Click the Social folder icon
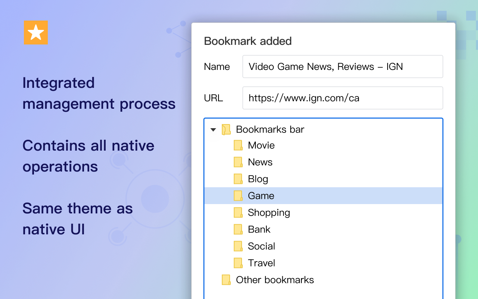 (x=238, y=246)
